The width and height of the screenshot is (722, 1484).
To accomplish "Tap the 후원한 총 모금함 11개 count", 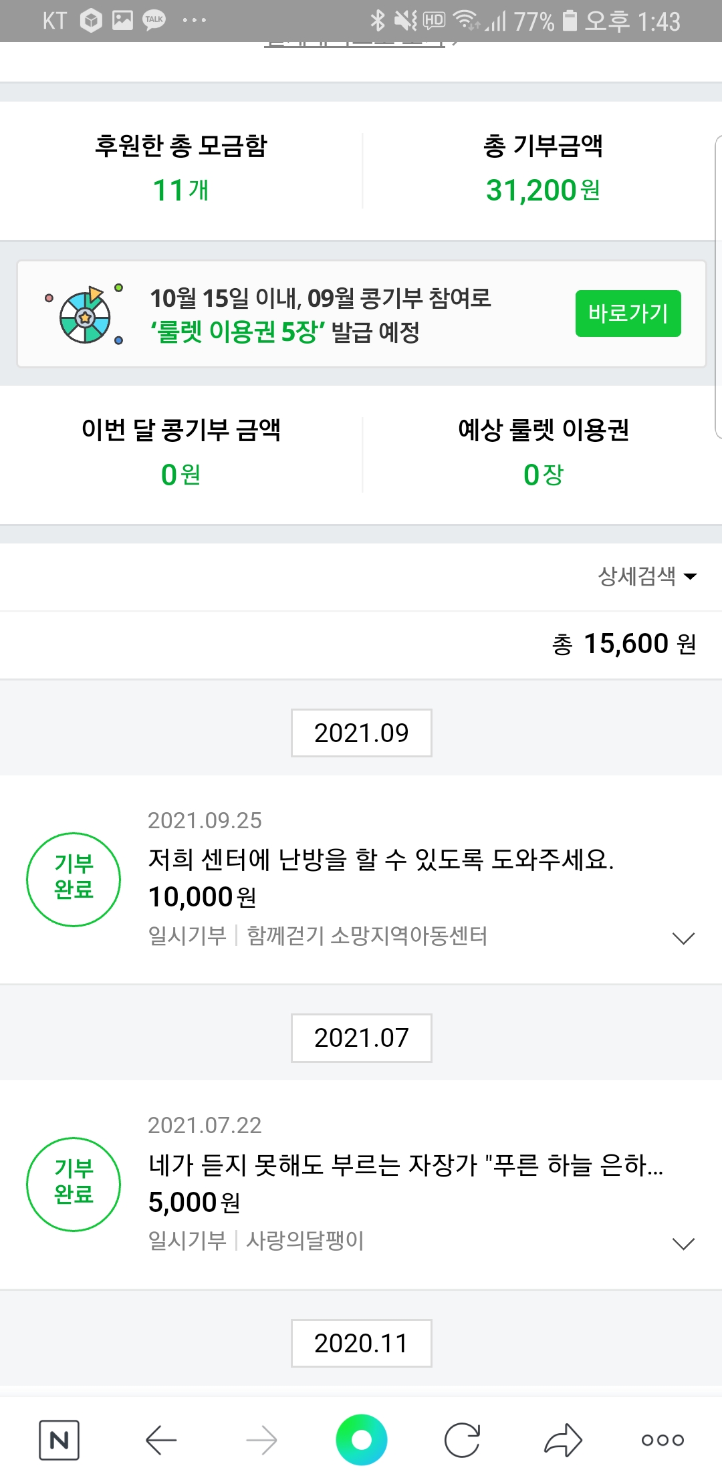I will click(x=180, y=190).
